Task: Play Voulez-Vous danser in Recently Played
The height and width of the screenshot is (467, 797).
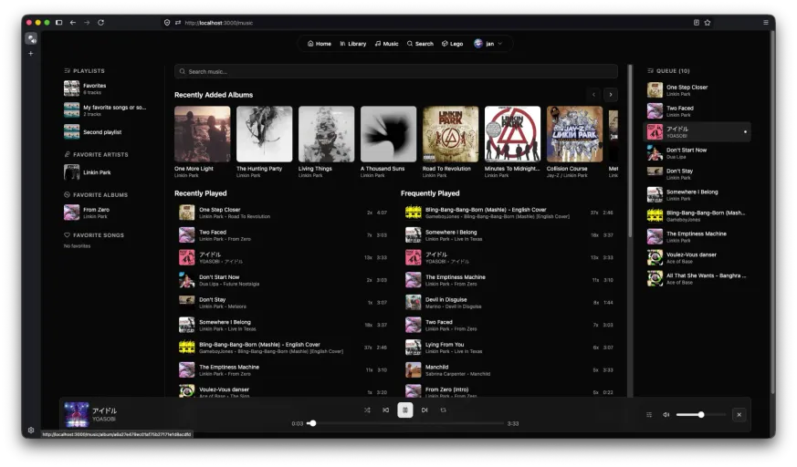Action: tap(283, 391)
